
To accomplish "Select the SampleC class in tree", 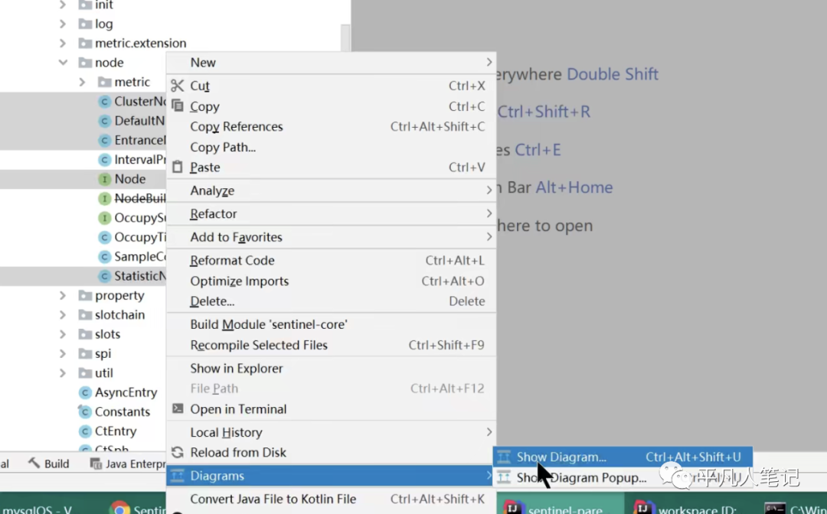I will coord(140,256).
